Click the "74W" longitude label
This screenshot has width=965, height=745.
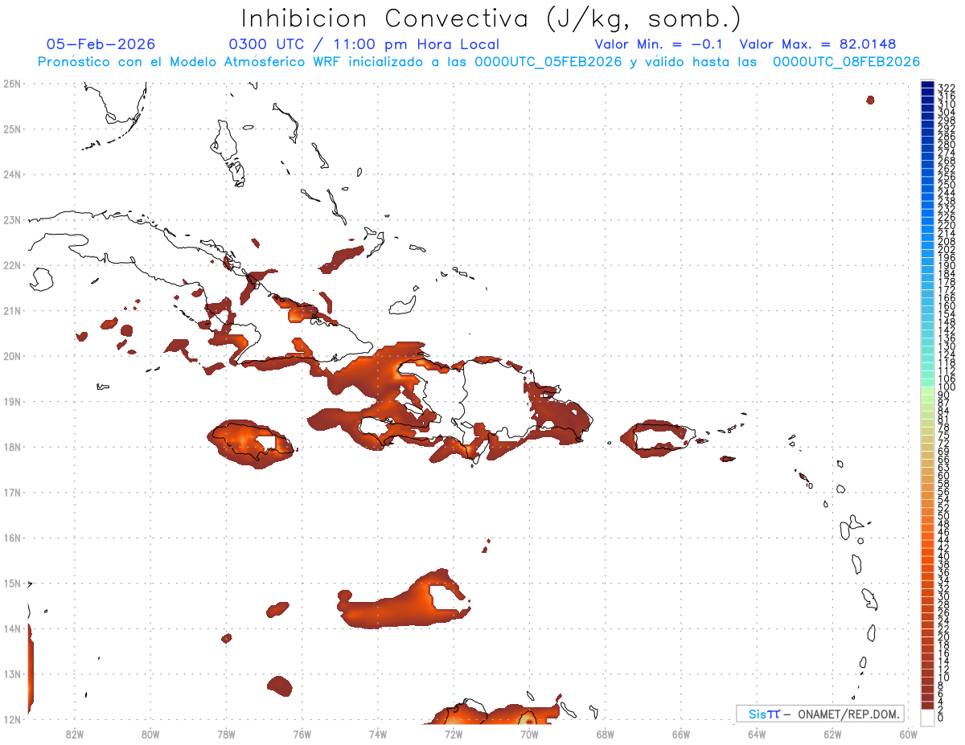tap(378, 734)
